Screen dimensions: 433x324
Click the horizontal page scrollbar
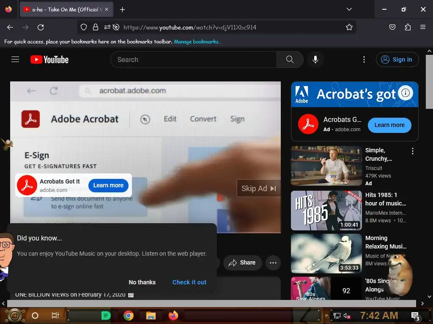pyautogui.click(x=211, y=304)
